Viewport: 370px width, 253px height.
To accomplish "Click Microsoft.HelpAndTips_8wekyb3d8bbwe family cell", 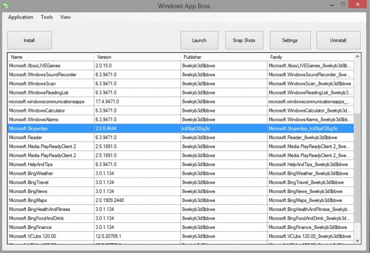I will [310, 164].
